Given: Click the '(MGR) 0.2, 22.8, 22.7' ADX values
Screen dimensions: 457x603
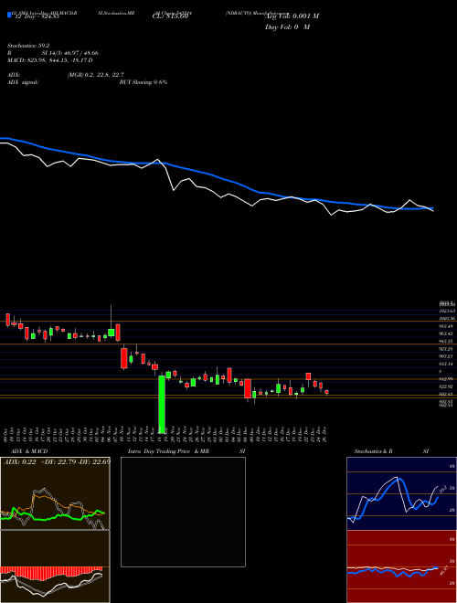Looking at the screenshot, I should [95, 75].
